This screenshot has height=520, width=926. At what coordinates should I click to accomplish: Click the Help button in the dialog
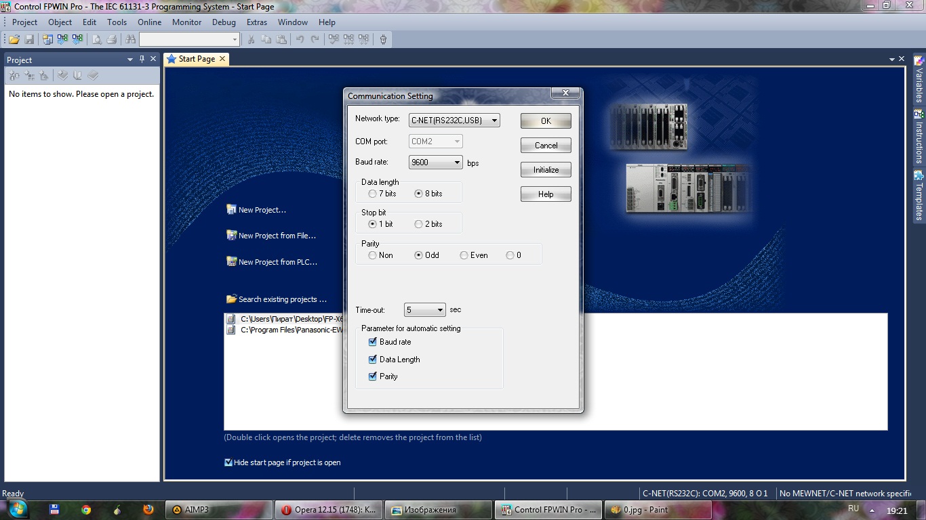click(x=546, y=194)
